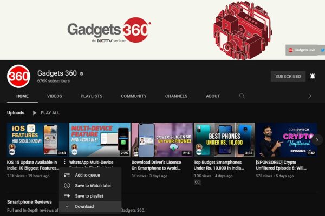Click the title 'Top Budget Smartphones Under Rs. 10,000'
The image size is (325, 216).
click(219, 165)
